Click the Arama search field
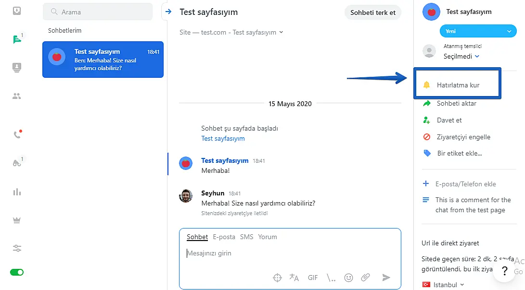Viewport: 525px width, 290px height. coord(98,12)
